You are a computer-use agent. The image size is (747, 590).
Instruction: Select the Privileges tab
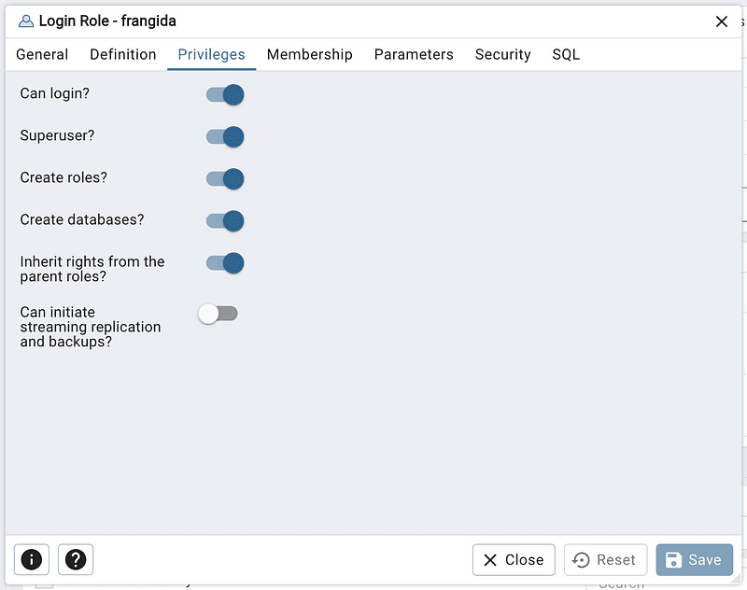[212, 54]
